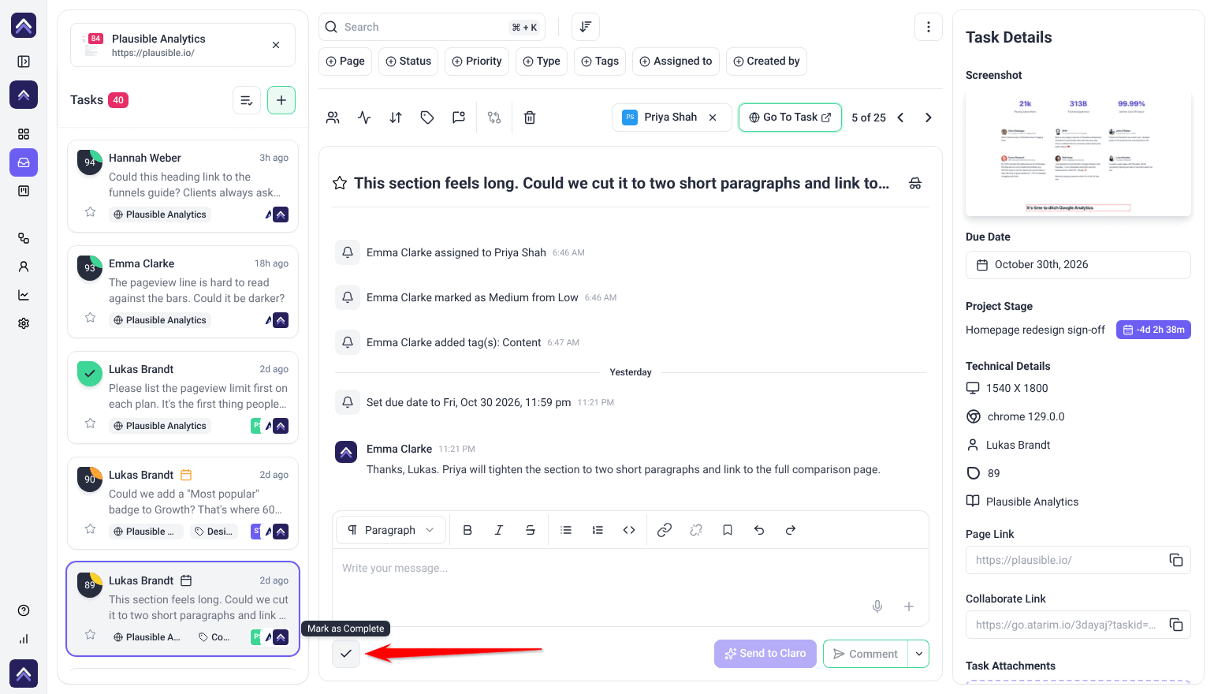Copy the Page Link URL
This screenshot has height=694, width=1214.
click(x=1176, y=560)
